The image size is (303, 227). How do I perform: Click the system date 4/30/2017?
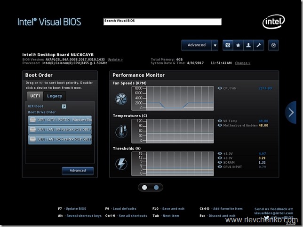click(195, 63)
